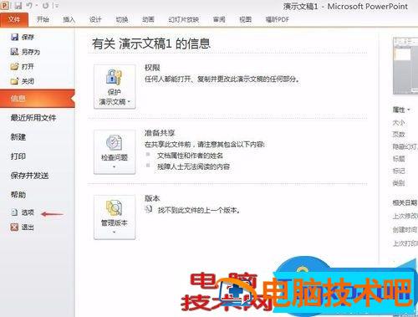Switch to the 插入 ribbon tab
The height and width of the screenshot is (317, 418).
point(69,19)
